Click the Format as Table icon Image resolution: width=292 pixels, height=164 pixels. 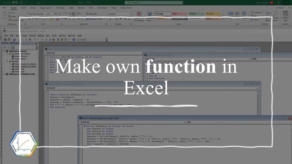(x=149, y=14)
